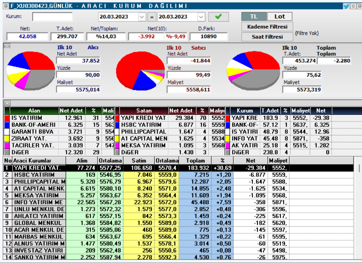
Task: Sort by Aracı Kurumlar column header
Action: pyautogui.click(x=39, y=161)
